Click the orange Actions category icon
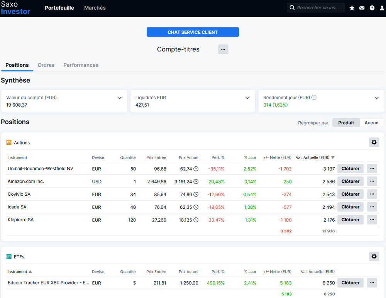This screenshot has height=298, width=386. pyautogui.click(x=9, y=142)
